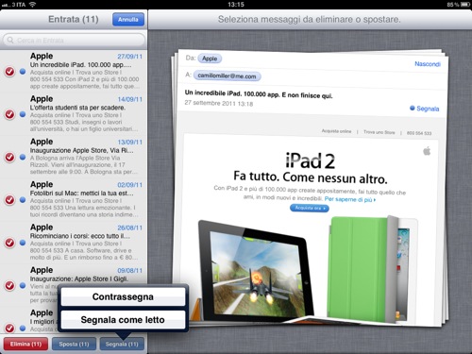Tap the Annulla button
Screen dimensions: 472x354
coord(128,20)
